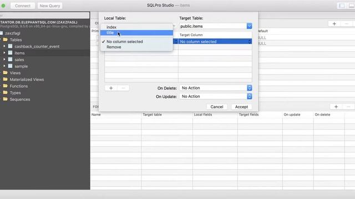This screenshot has width=355, height=199.
Task: Add a foreign key with the lower plus button
Action: 336,107
